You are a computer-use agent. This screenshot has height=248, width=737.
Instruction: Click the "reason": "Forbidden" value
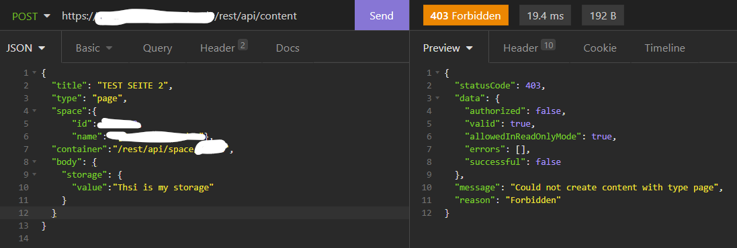[533, 200]
